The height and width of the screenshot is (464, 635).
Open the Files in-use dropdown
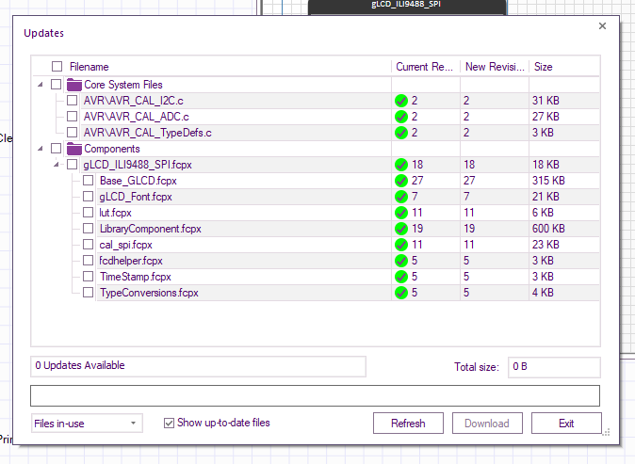pos(86,424)
